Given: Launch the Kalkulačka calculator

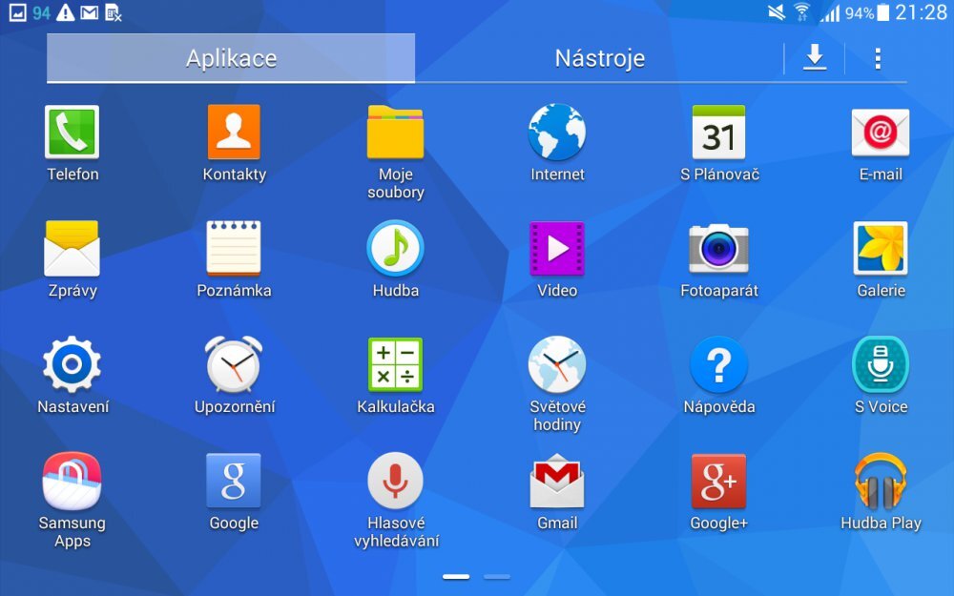Looking at the screenshot, I should (395, 367).
